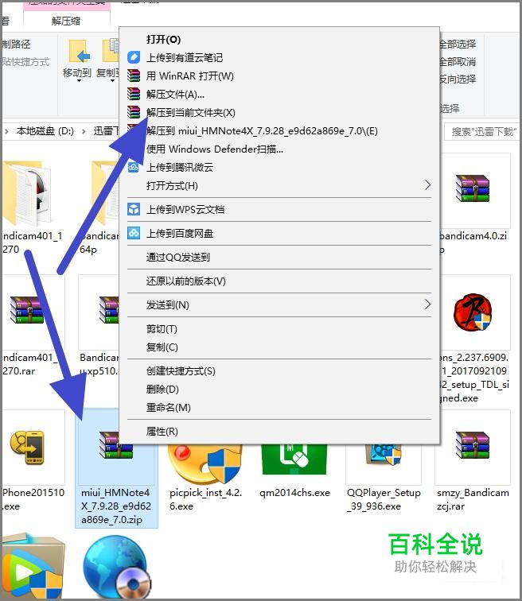Upload to Tencent Weiyun (上传到腾讯微云)
Image resolution: width=522 pixels, height=601 pixels.
point(180,168)
